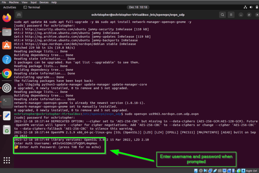Open the Help question-mark app in dock
Screen dimensions: 259x173
click(7, 59)
